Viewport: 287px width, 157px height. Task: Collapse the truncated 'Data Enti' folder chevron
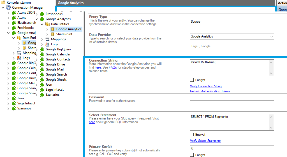[13, 38]
